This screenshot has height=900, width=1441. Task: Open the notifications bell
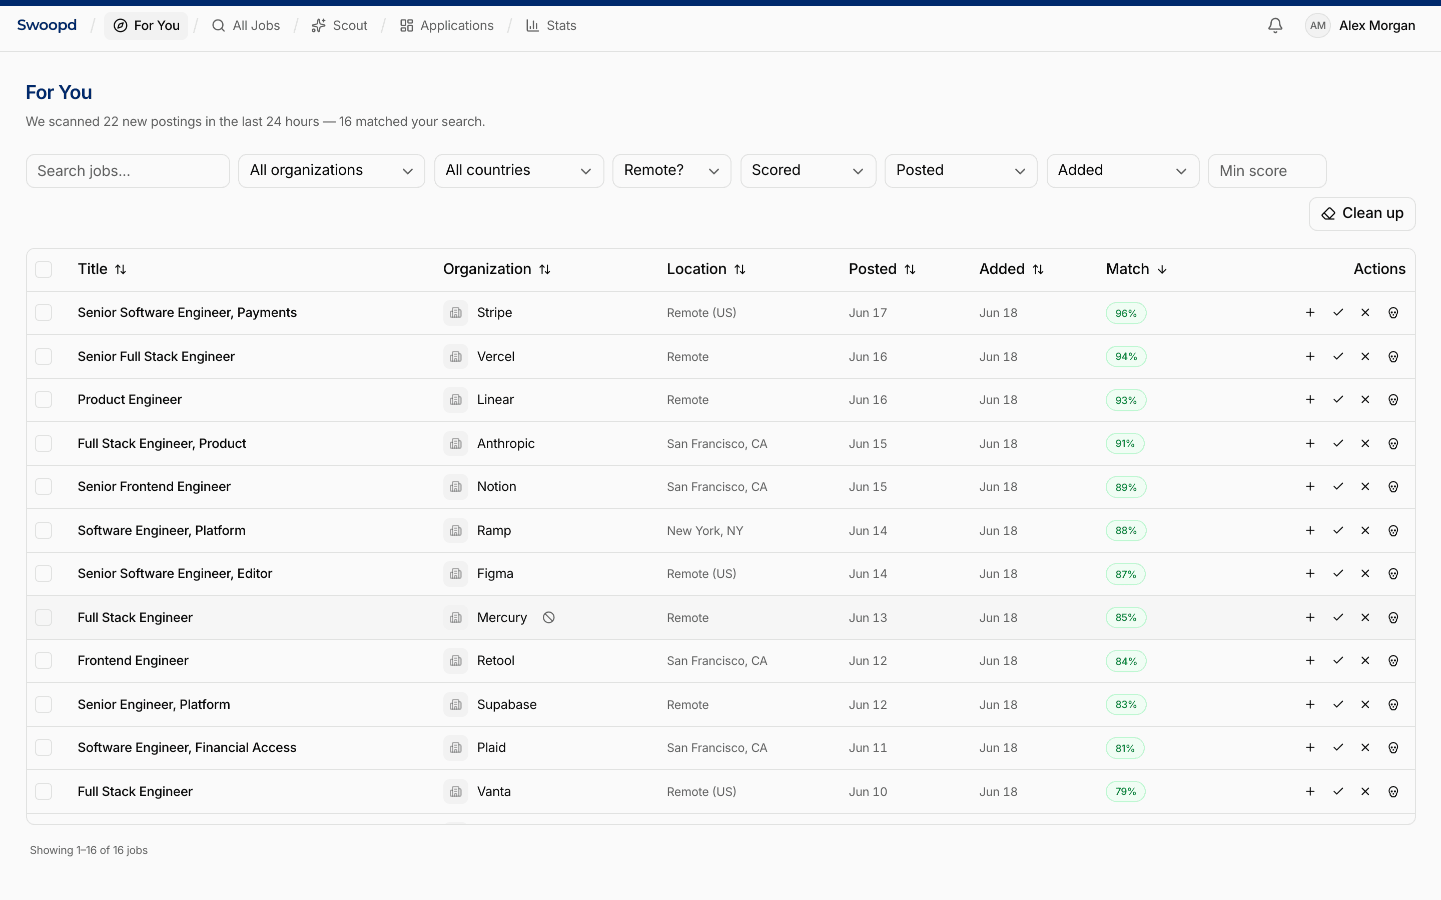click(1275, 25)
